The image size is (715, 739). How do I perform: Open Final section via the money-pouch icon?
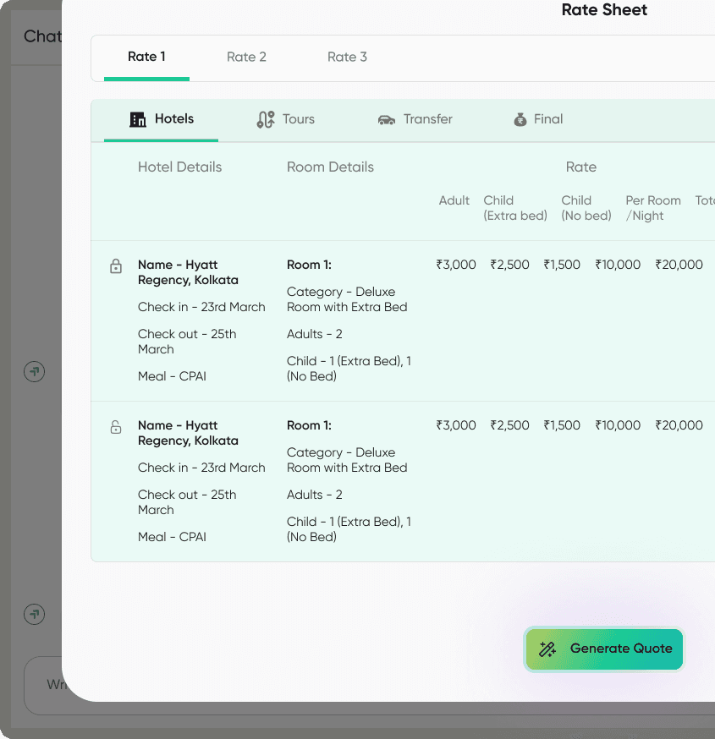click(x=519, y=118)
